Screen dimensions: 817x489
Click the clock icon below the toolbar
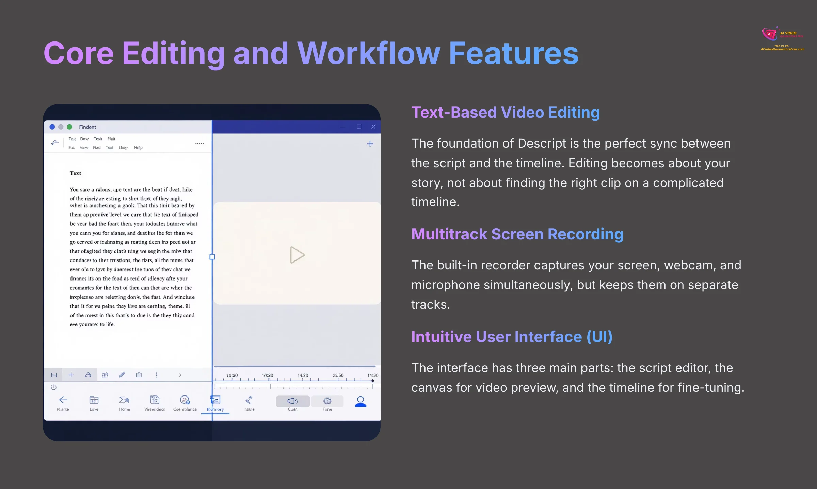click(x=53, y=387)
